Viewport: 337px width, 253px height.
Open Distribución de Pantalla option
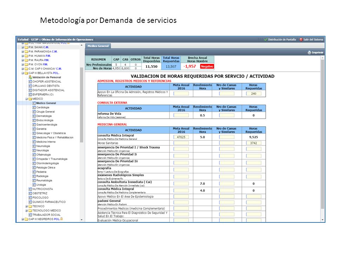click(282, 40)
